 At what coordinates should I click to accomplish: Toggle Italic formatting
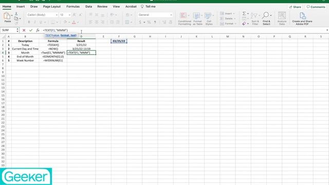tap(35, 22)
